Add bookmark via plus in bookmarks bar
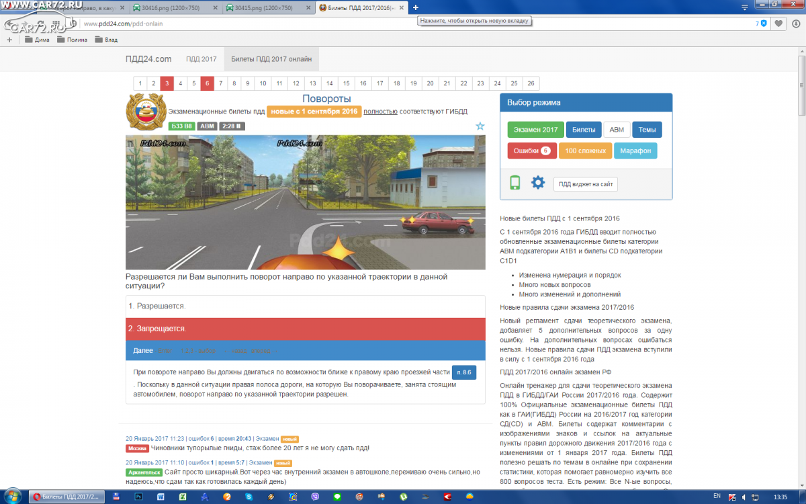The height and width of the screenshot is (504, 806). coord(9,40)
